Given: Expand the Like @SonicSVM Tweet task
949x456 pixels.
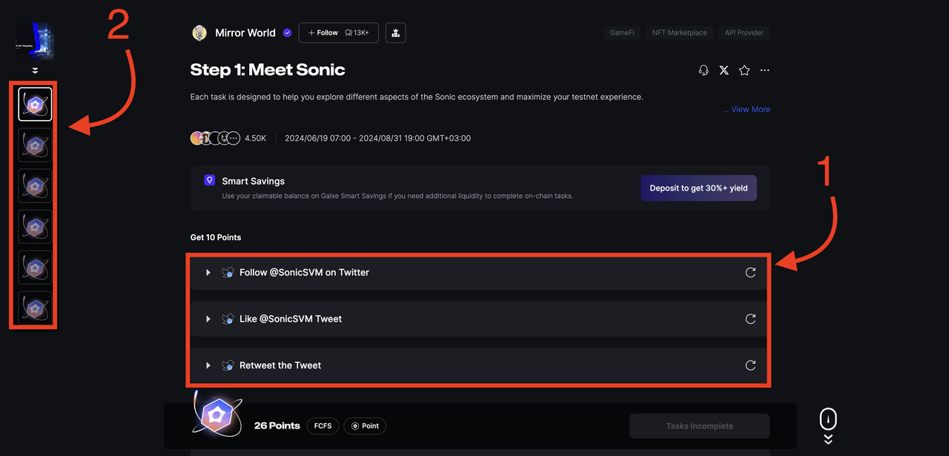Looking at the screenshot, I should pyautogui.click(x=208, y=319).
